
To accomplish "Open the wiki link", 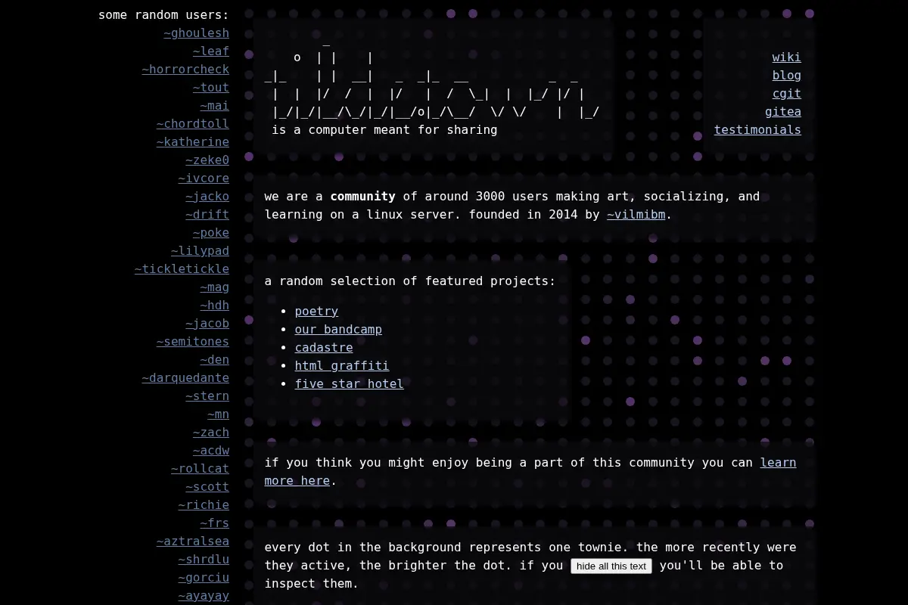I will pyautogui.click(x=786, y=57).
